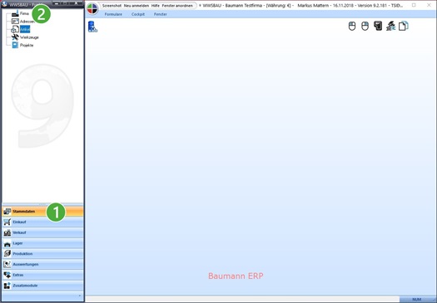Open the Cockpit menu
Screen dimensions: 437x303
point(138,14)
